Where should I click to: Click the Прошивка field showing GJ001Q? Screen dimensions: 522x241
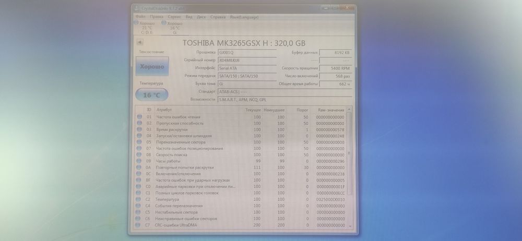point(247,52)
